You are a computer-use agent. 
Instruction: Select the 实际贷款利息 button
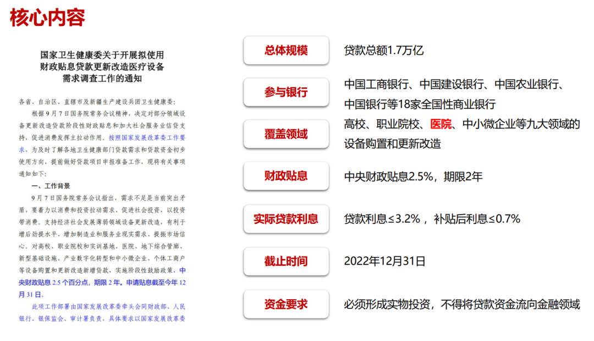tap(286, 219)
